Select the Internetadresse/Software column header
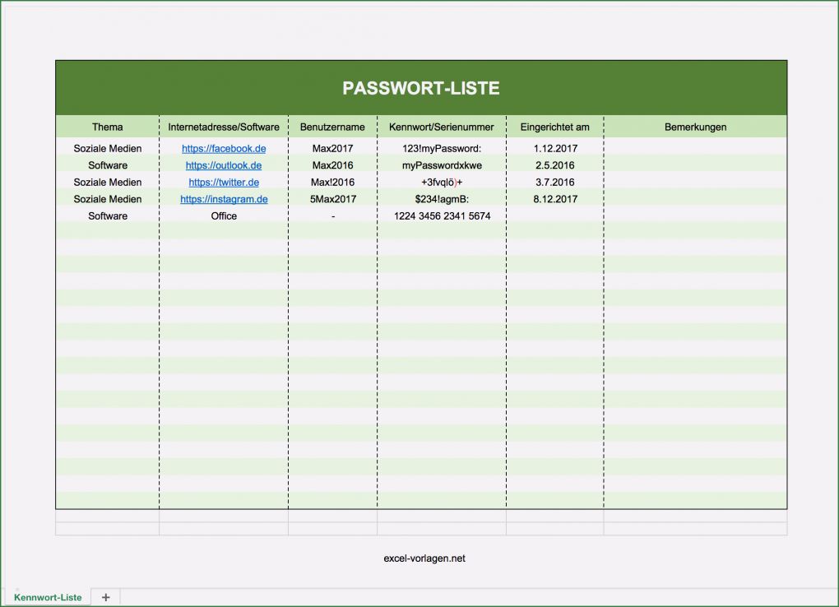The width and height of the screenshot is (839, 607). (x=224, y=127)
